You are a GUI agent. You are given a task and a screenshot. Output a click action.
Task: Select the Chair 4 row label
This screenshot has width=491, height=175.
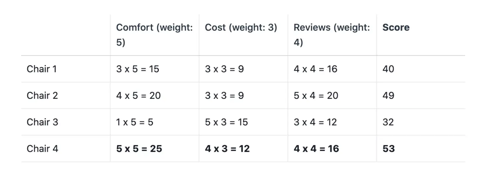pyautogui.click(x=42, y=149)
